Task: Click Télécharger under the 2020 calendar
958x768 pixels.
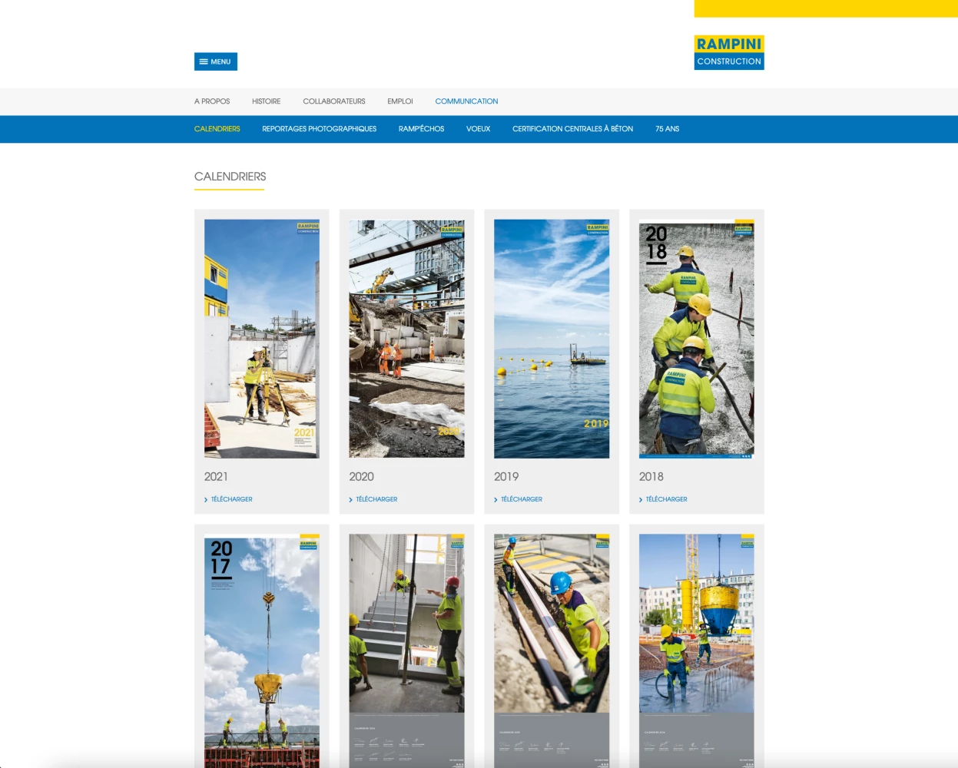Action: point(376,499)
